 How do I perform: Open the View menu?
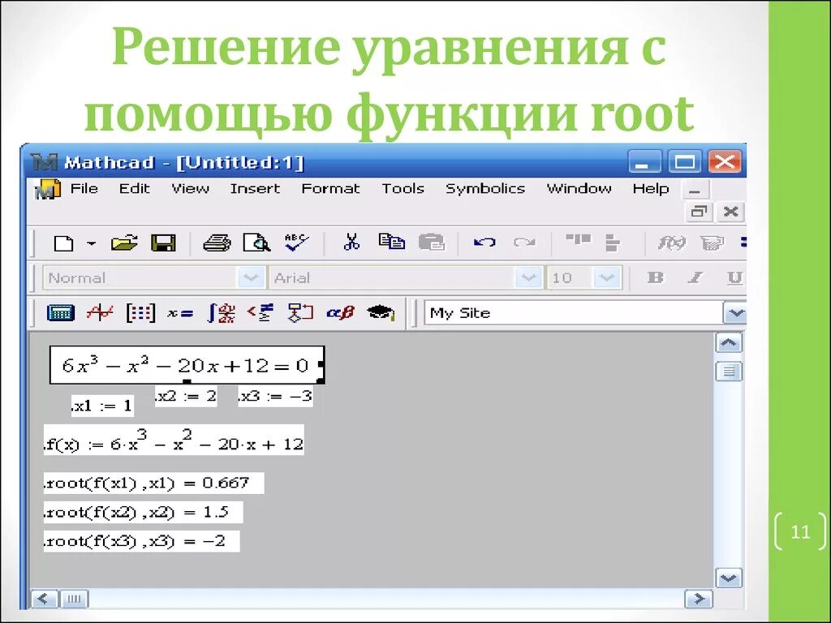tap(190, 188)
